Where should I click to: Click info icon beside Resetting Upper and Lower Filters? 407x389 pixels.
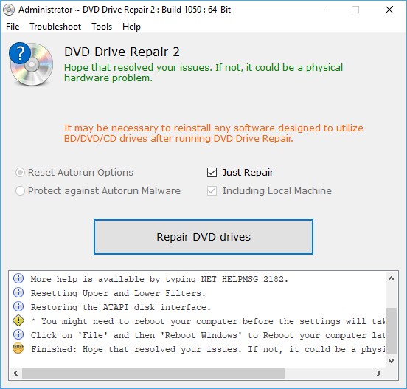click(18, 292)
